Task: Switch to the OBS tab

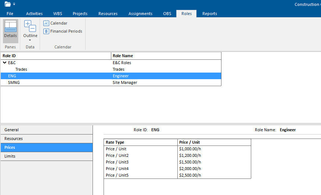Action: (167, 14)
